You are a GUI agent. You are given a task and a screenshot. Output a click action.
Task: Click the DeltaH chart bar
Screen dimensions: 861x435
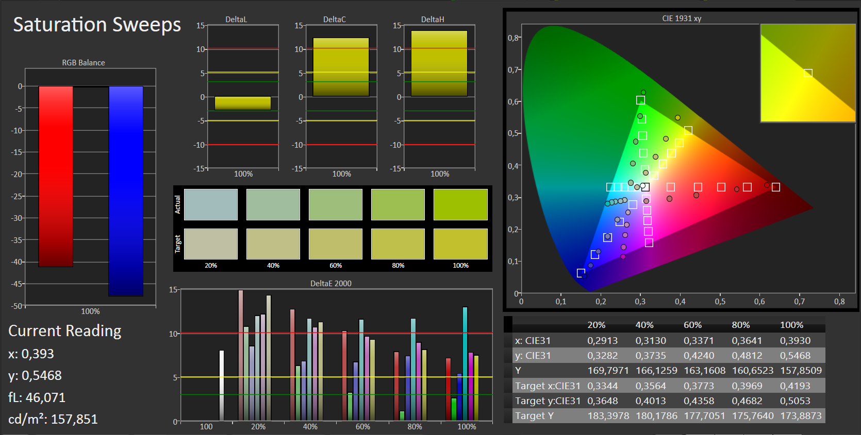[439, 63]
